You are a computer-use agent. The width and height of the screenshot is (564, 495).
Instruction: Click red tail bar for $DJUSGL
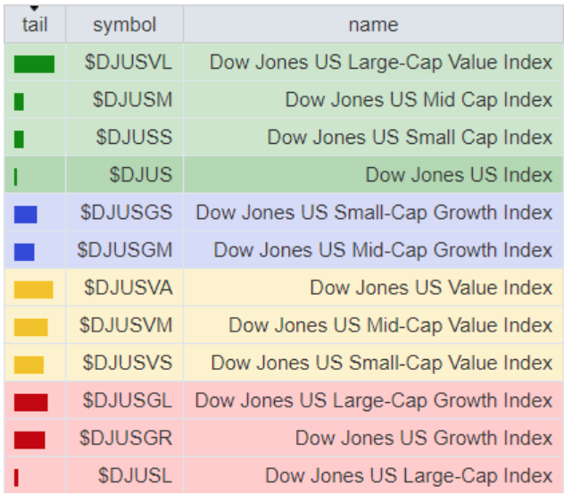pyautogui.click(x=30, y=403)
